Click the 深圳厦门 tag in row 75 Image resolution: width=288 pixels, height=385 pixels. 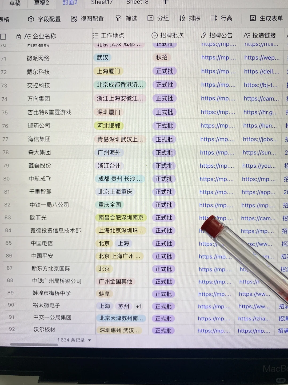click(109, 112)
